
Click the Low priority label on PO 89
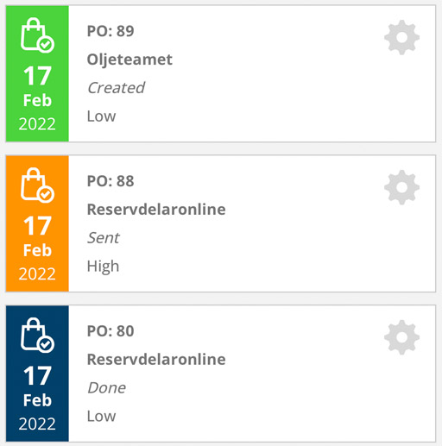[x=101, y=116]
